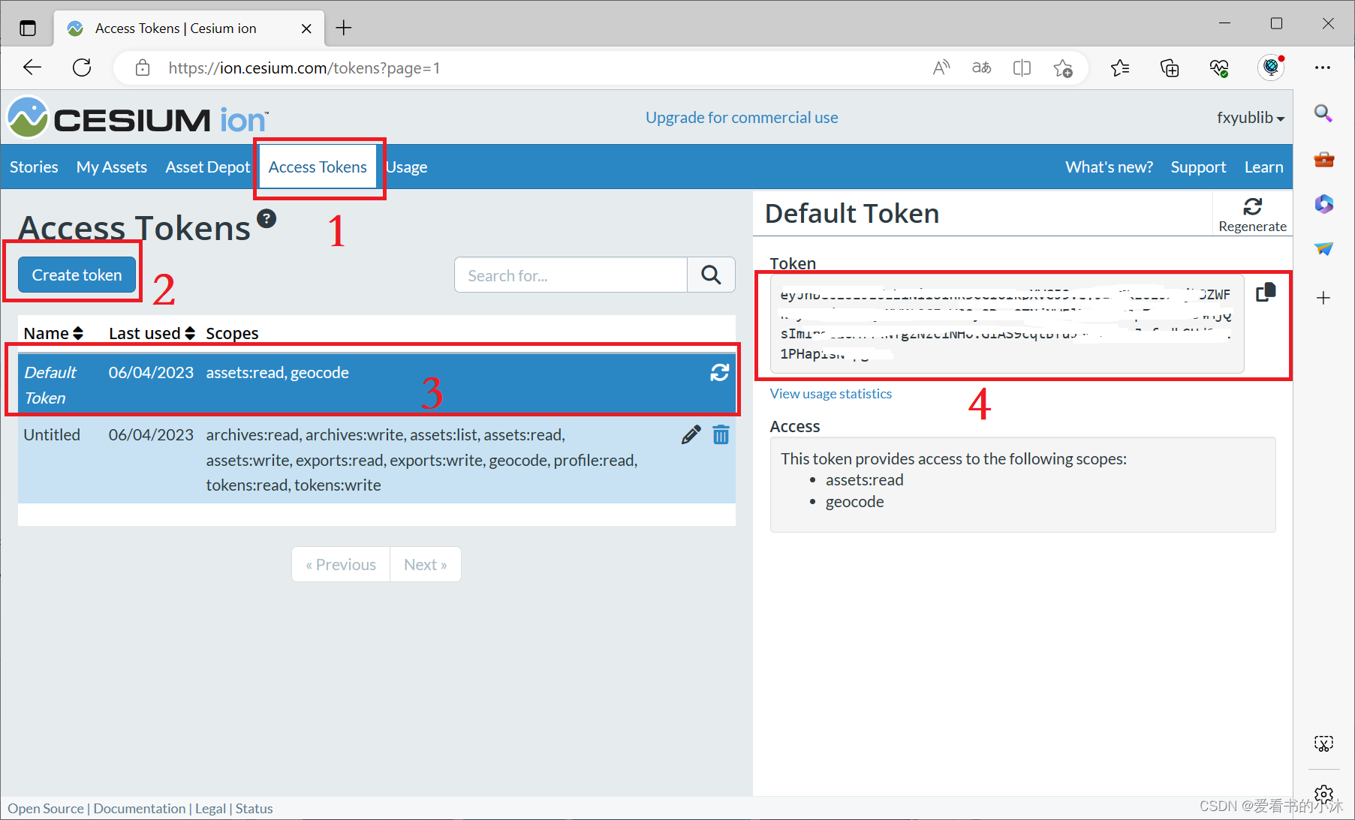The height and width of the screenshot is (820, 1355).
Task: Open Browser essentials heart icon
Action: click(1219, 68)
